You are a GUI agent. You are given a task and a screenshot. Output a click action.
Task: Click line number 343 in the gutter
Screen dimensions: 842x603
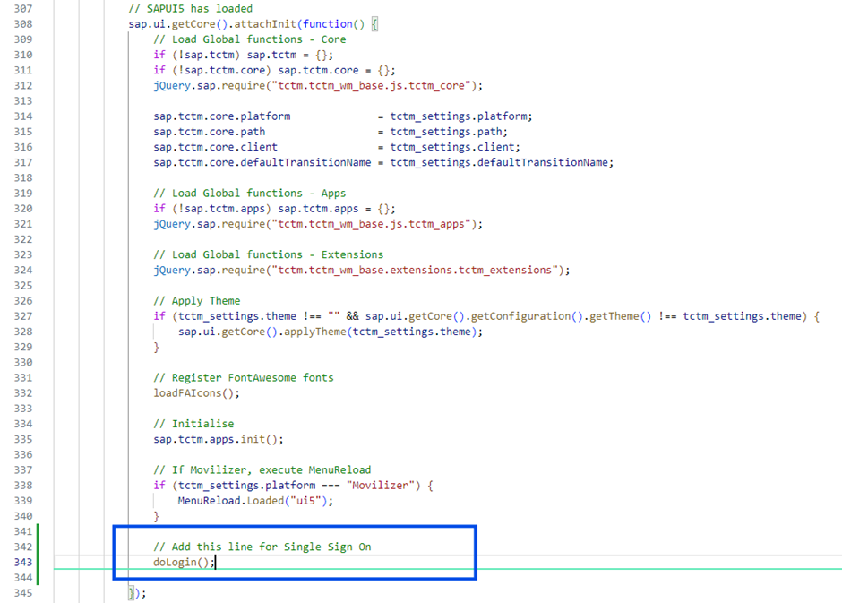20,562
